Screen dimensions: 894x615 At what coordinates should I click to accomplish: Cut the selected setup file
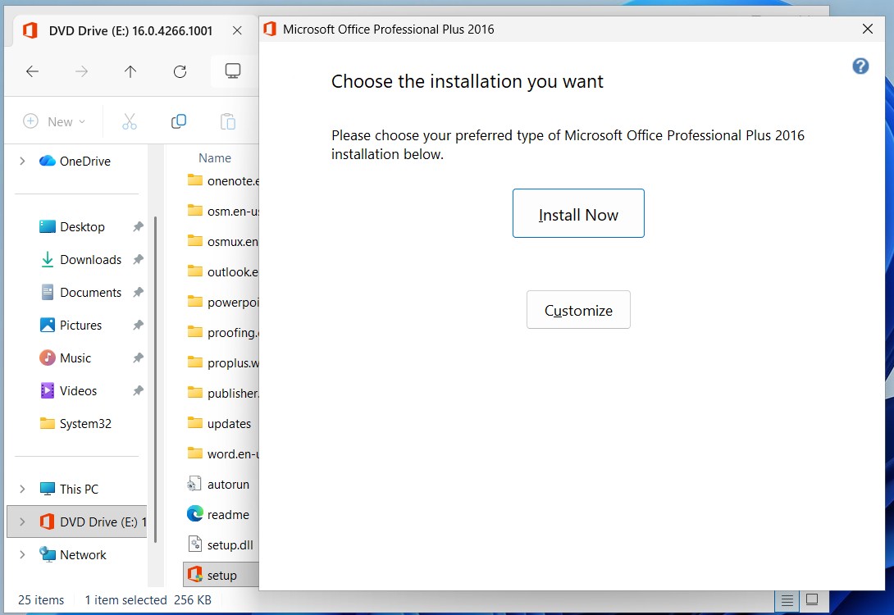pos(129,120)
